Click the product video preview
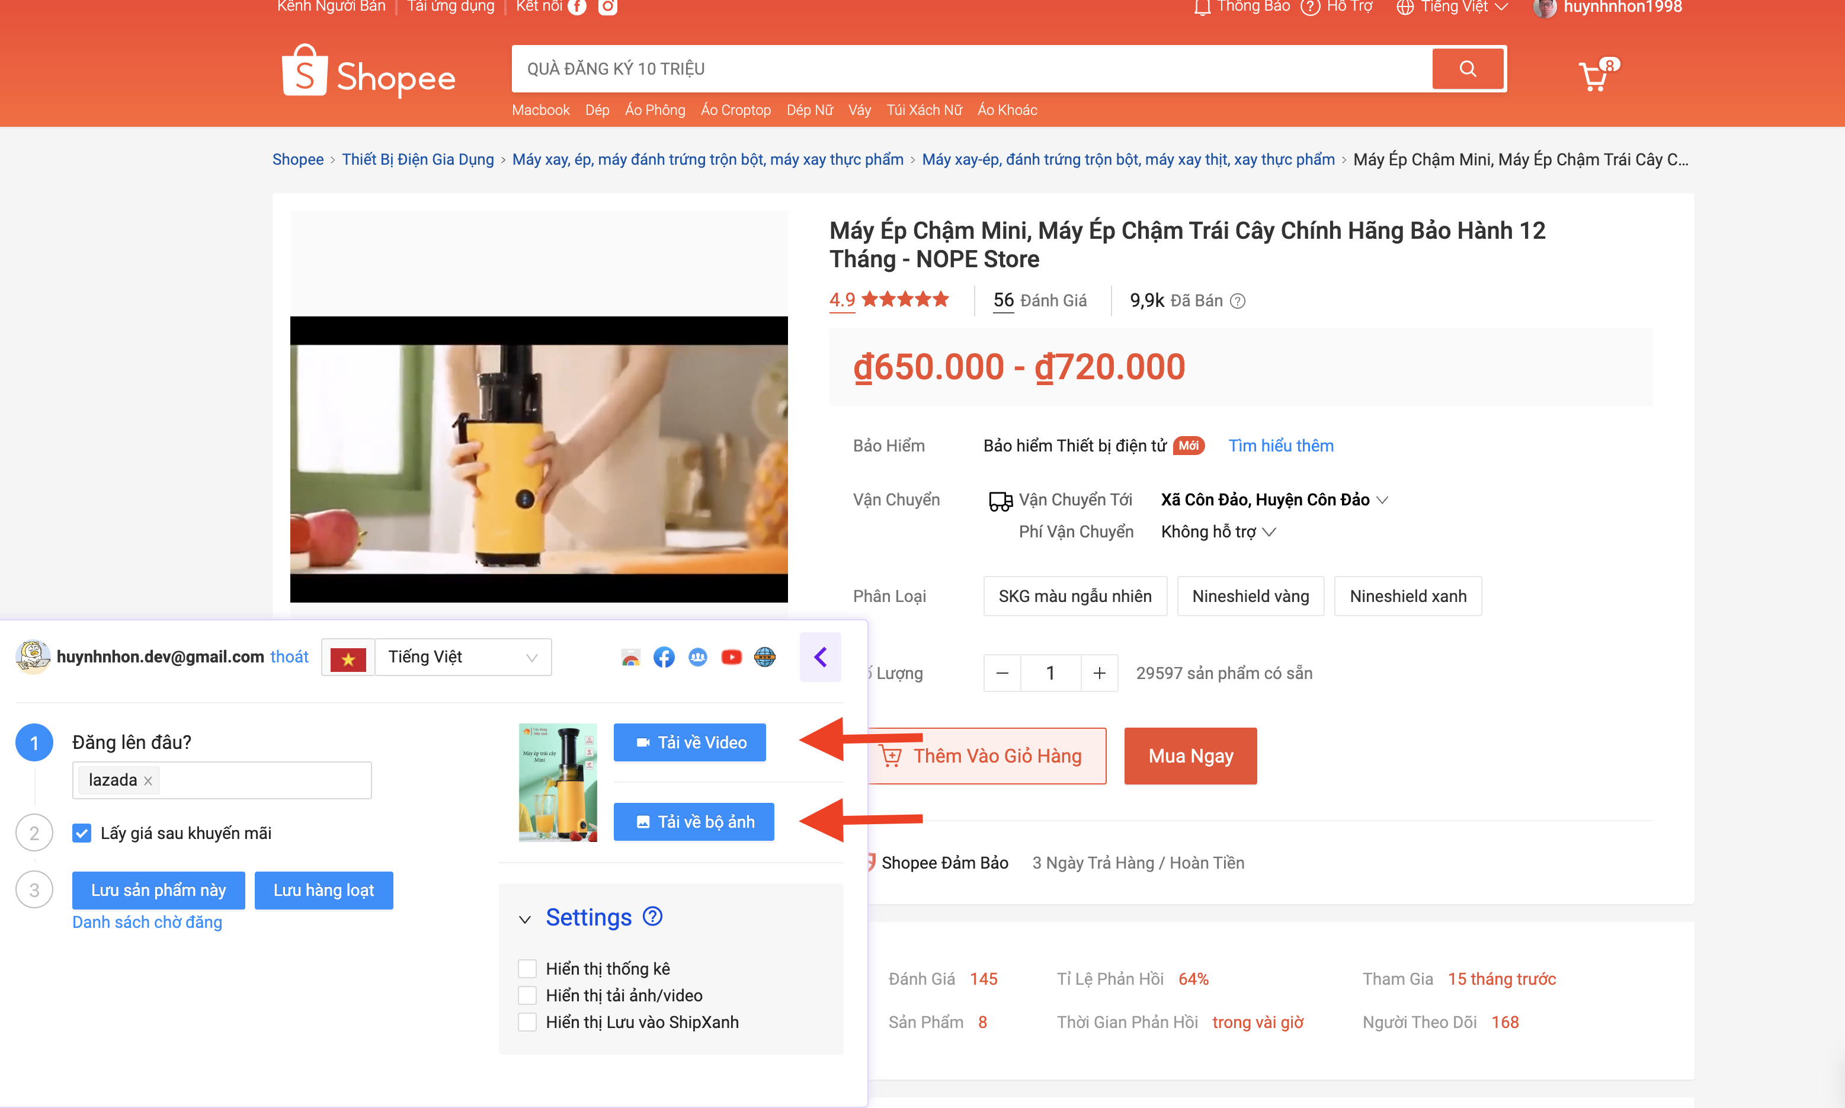Viewport: 1845px width, 1108px height. click(x=539, y=459)
